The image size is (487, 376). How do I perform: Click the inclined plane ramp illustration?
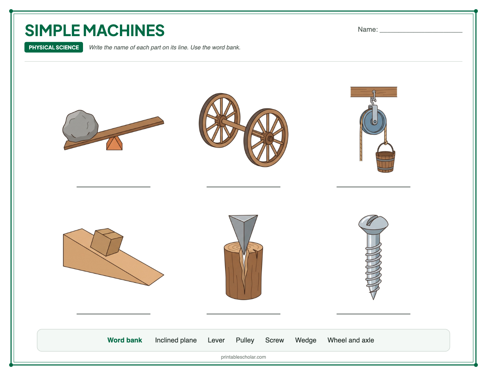pyautogui.click(x=113, y=257)
